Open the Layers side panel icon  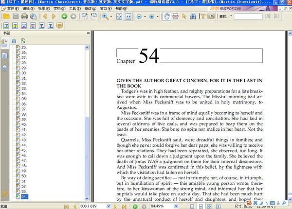[x=5, y=68]
